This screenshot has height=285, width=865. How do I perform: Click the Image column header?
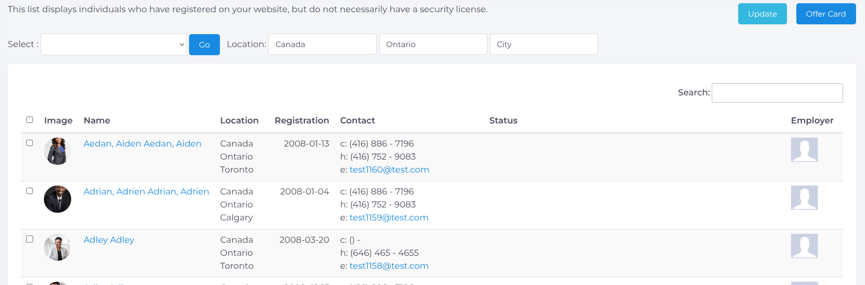[58, 121]
